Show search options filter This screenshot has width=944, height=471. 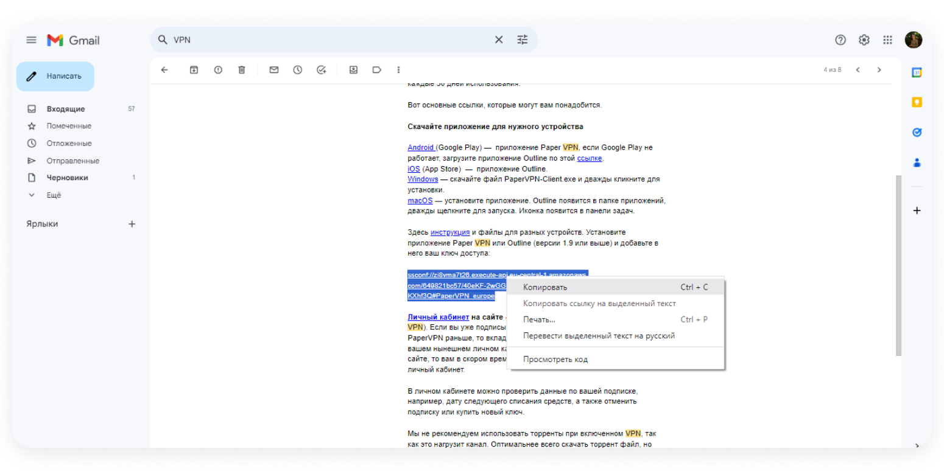click(523, 40)
